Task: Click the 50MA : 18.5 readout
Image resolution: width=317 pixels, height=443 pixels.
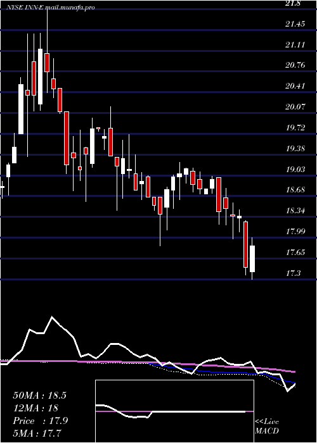Action: [39, 396]
